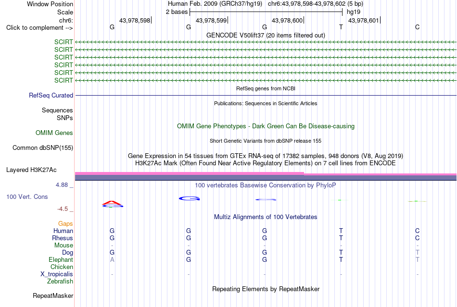The width and height of the screenshot is (457, 307).
Task: Click the 'Mouse' alignment species label
Action: pos(63,246)
